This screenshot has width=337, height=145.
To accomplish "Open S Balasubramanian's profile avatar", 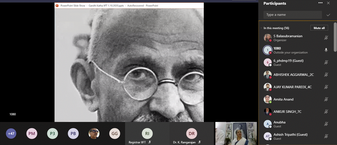I will (x=268, y=38).
